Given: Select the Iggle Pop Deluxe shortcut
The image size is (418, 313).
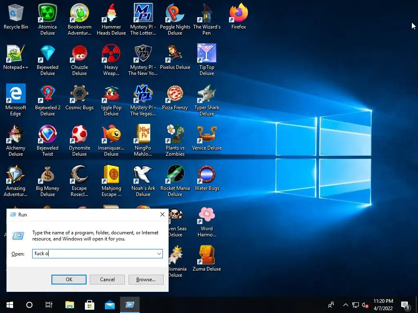Looking at the screenshot, I should click(111, 100).
